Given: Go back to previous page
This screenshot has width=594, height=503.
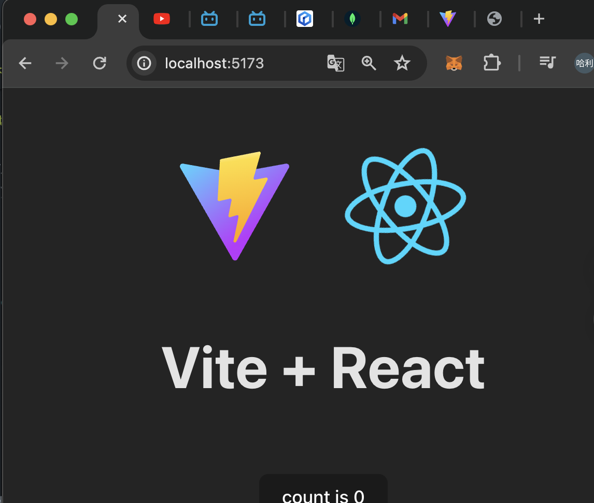Looking at the screenshot, I should 25,63.
